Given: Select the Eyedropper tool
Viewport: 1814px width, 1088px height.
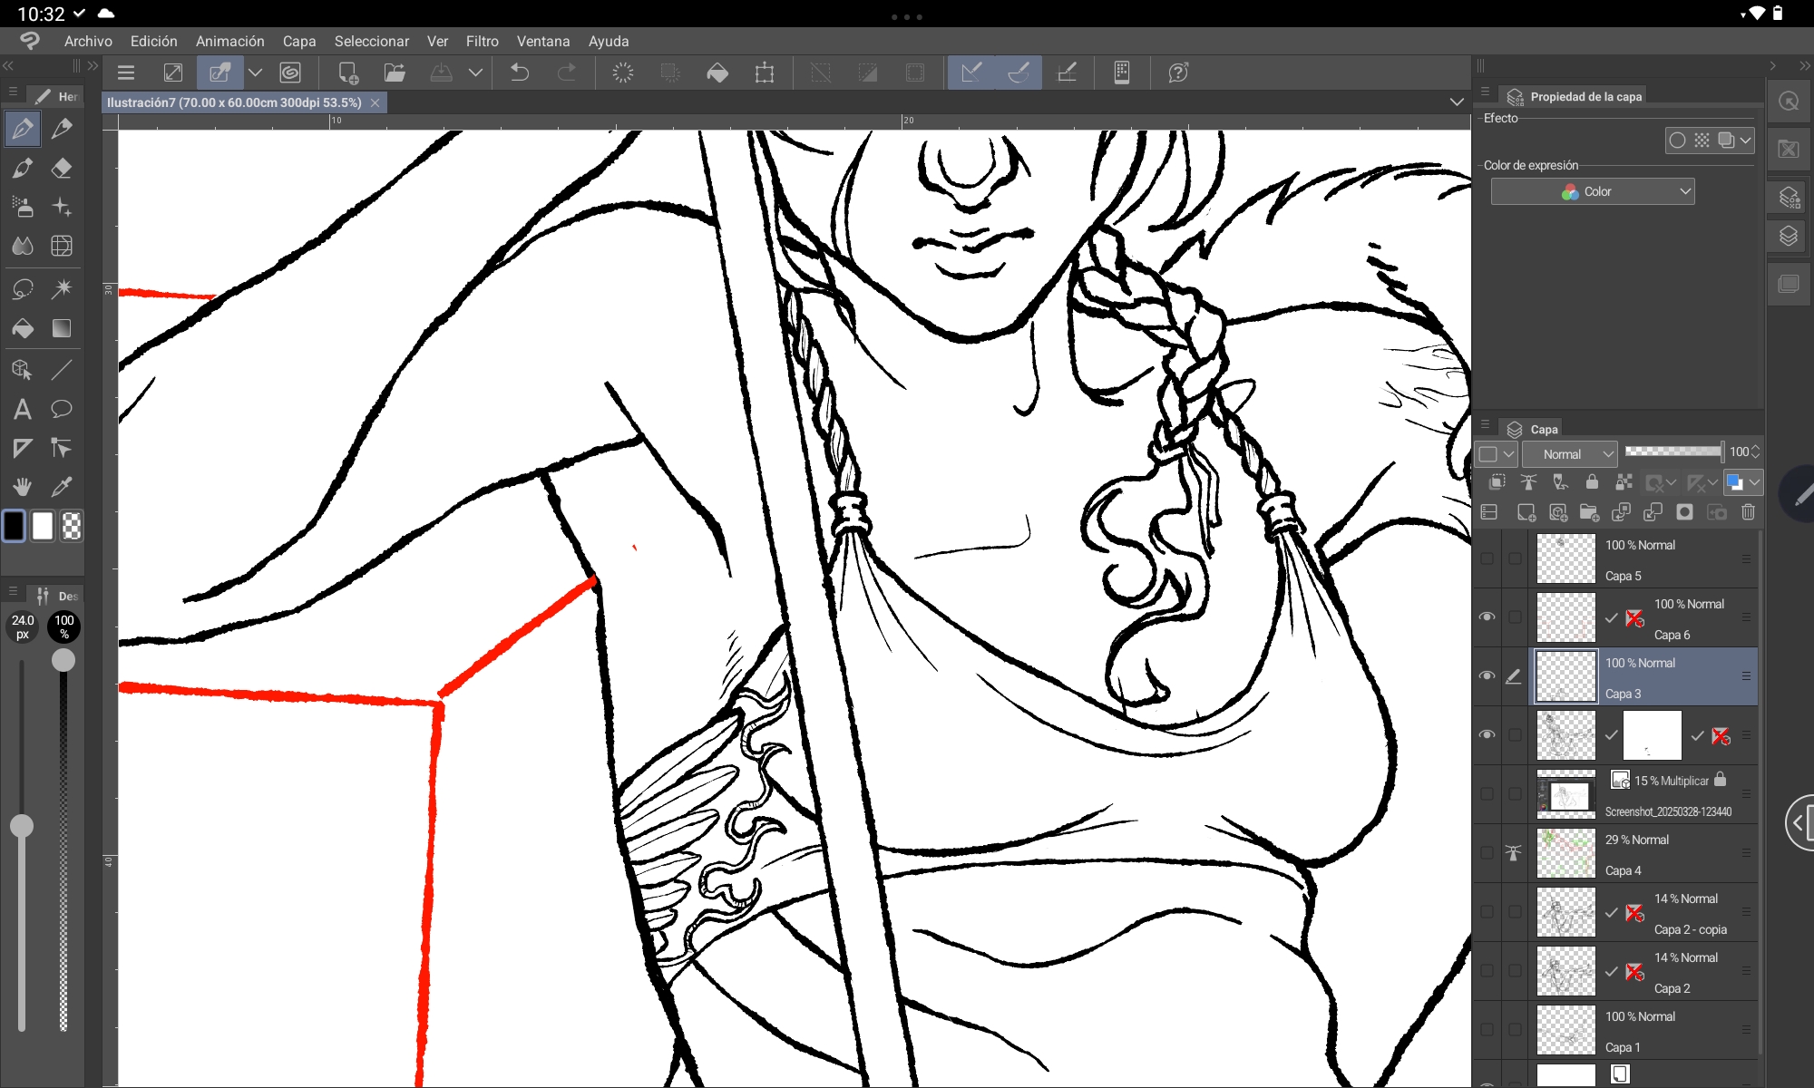Looking at the screenshot, I should (62, 487).
